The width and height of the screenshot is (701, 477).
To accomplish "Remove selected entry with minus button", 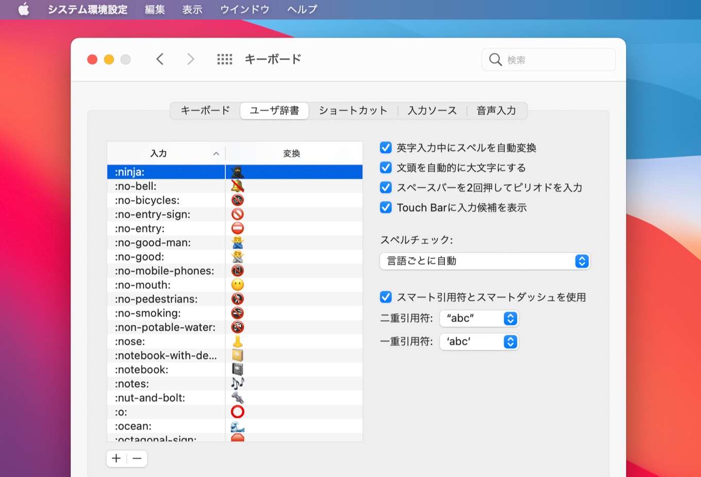I will pos(137,458).
